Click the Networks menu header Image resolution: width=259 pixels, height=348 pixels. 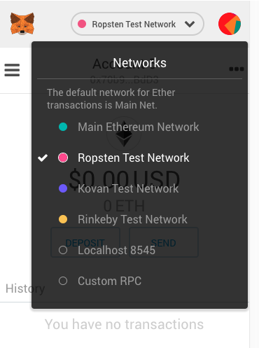coord(139,63)
